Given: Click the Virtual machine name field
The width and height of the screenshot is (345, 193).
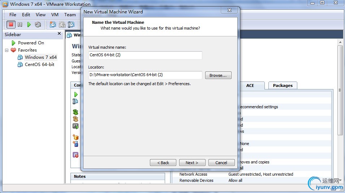Looking at the screenshot, I should point(145,55).
